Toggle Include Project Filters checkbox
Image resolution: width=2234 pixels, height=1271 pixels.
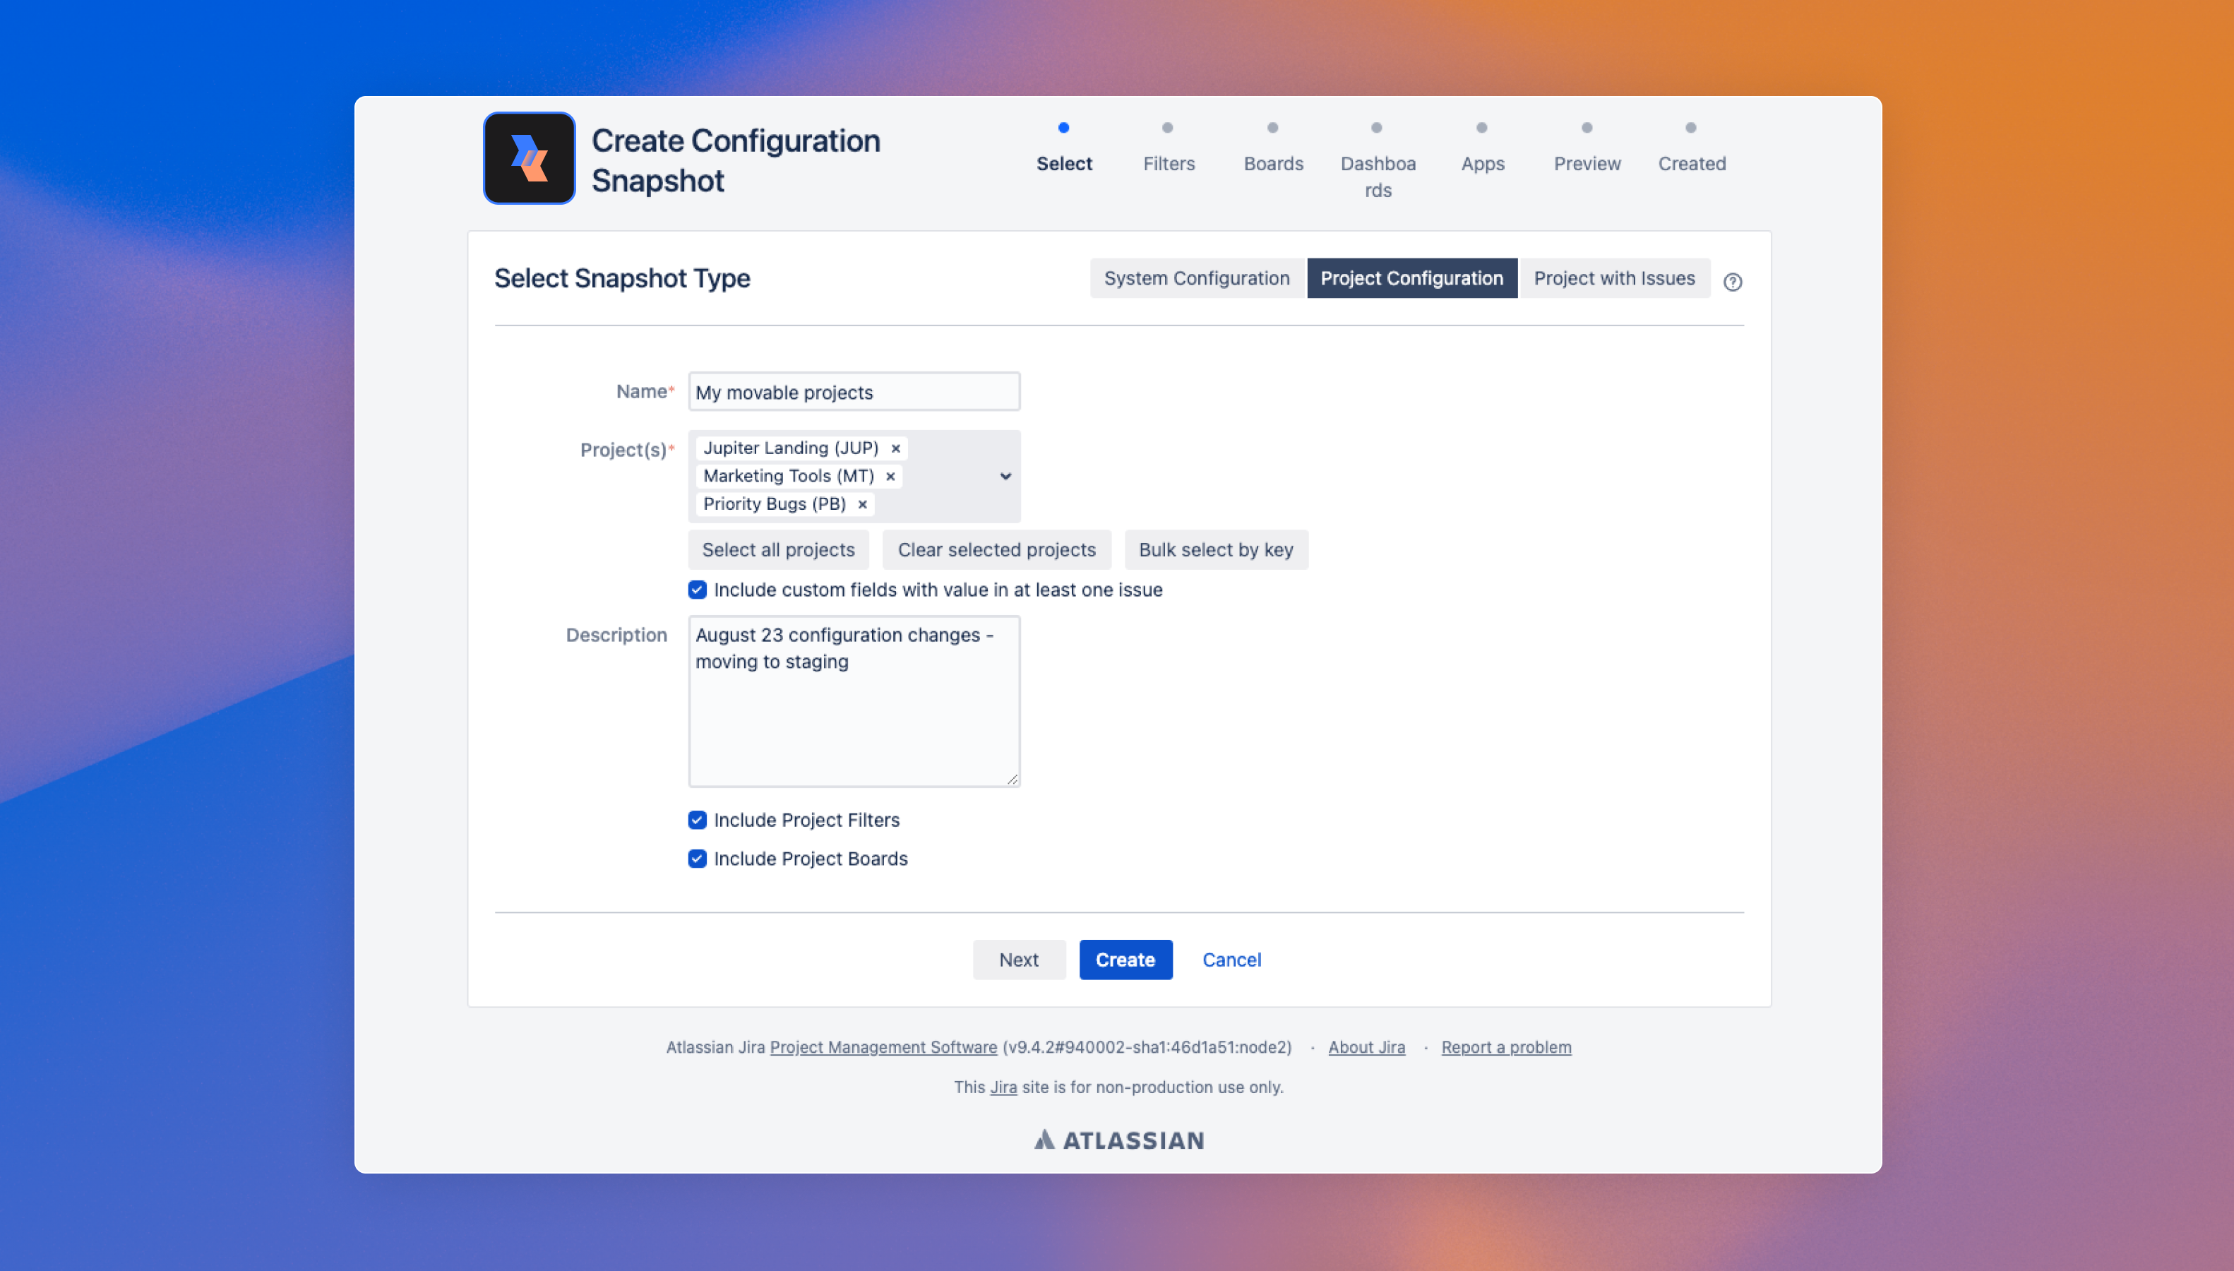(698, 820)
